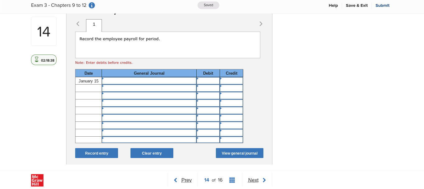Open the View general journal button
The height and width of the screenshot is (189, 424).
tap(239, 153)
